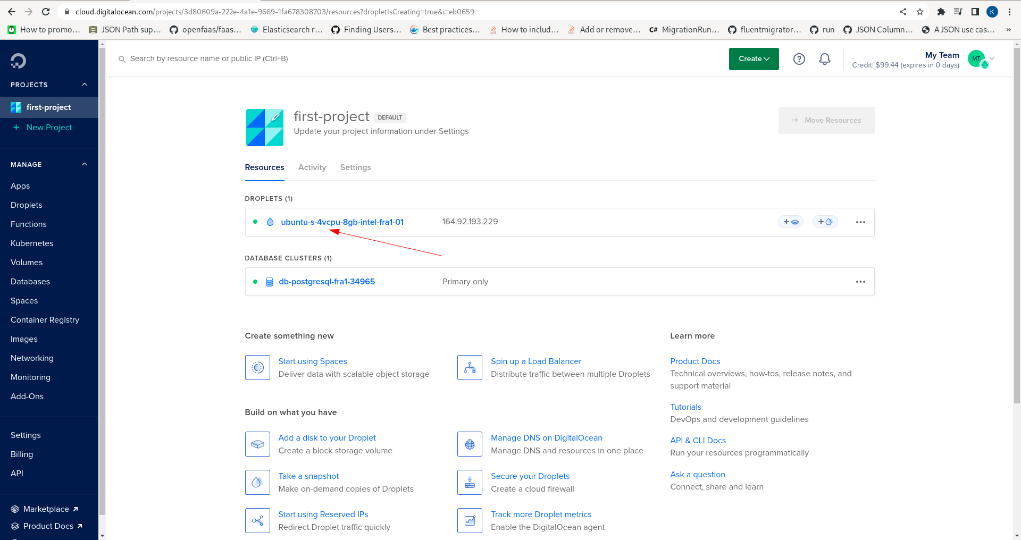Click the Start using Spaces icon
This screenshot has width=1021, height=540.
point(257,368)
